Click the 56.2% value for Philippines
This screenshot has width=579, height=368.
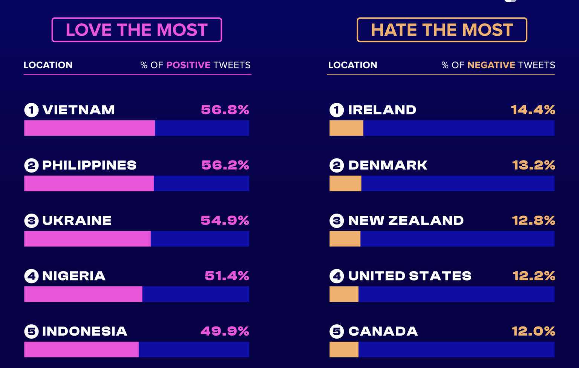coord(225,165)
